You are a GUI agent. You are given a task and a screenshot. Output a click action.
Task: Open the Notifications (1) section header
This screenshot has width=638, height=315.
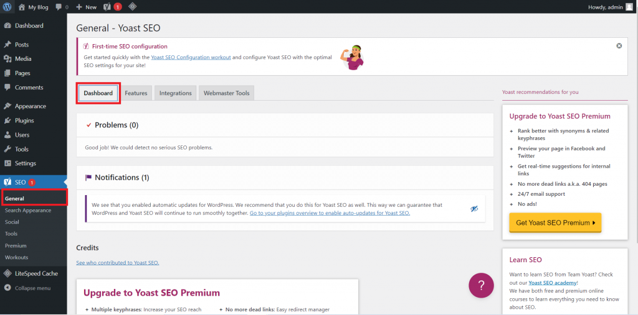coord(285,178)
